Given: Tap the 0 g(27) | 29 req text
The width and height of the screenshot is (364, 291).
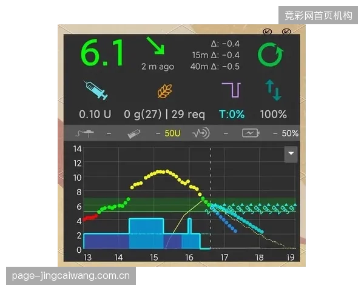Looking at the screenshot, I should click(164, 115).
